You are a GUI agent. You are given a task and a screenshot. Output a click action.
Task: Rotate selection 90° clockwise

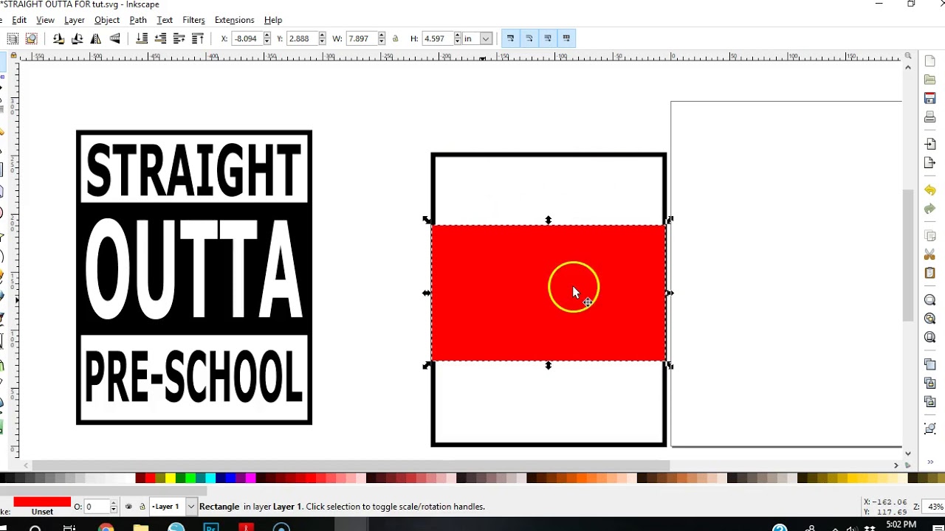click(78, 38)
